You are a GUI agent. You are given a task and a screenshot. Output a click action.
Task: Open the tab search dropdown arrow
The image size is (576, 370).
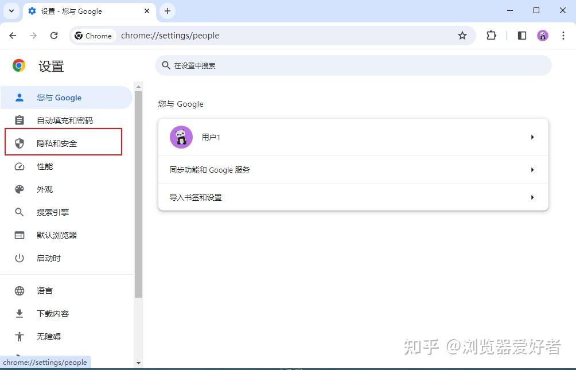click(x=11, y=11)
